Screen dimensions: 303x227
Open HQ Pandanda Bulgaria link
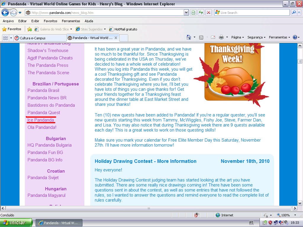pyautogui.click(x=49, y=145)
